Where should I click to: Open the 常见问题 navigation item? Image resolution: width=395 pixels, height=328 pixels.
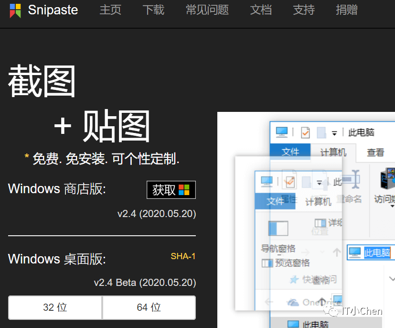(x=207, y=10)
